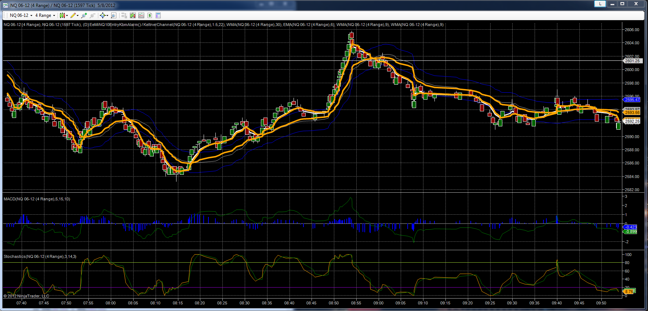Open the 4 Range interval dropdown
Viewport: 648px width, 311px height.
click(x=45, y=15)
